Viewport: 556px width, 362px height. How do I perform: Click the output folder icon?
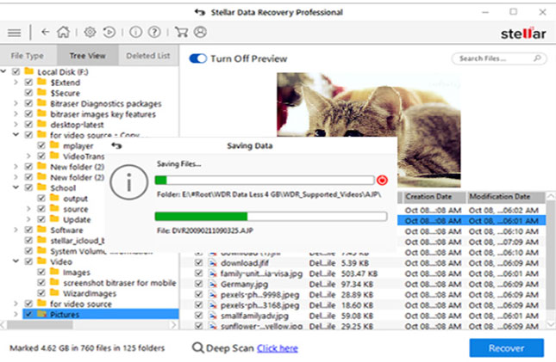click(x=54, y=198)
